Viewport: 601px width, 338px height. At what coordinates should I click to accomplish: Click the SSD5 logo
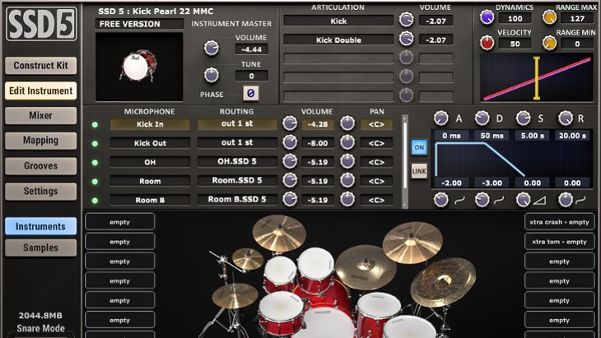[x=40, y=24]
